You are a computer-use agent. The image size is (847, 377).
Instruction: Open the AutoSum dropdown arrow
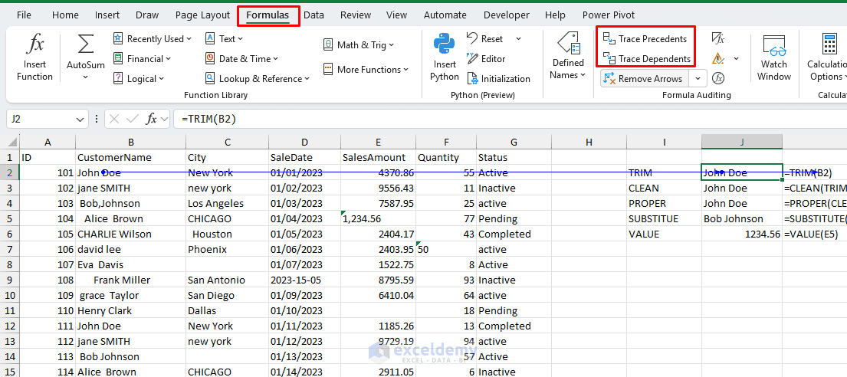(x=86, y=77)
